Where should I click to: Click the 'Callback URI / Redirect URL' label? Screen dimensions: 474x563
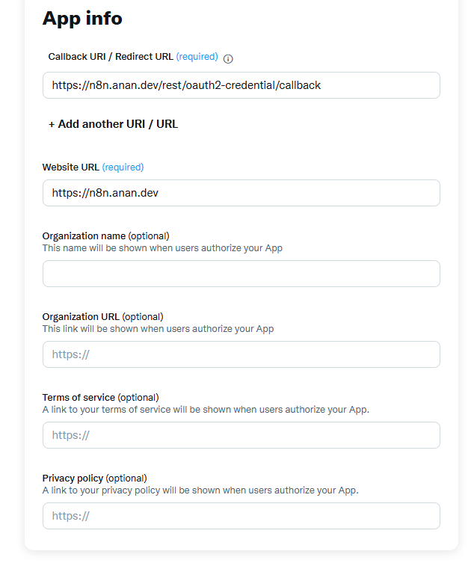coord(111,57)
